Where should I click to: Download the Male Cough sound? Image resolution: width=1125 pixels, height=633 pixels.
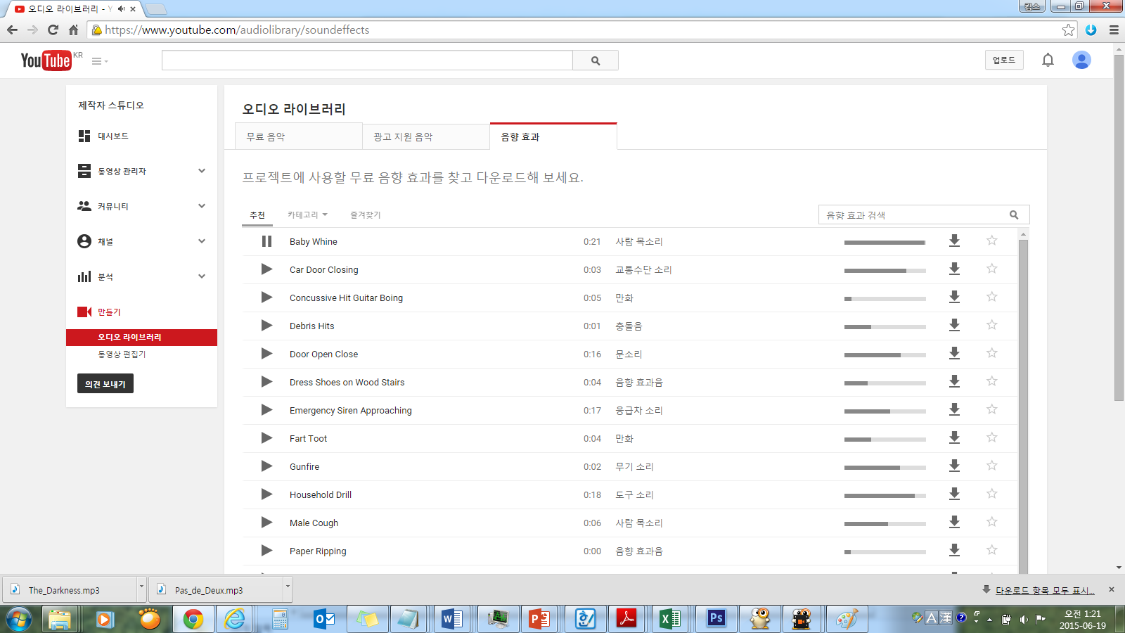point(954,522)
